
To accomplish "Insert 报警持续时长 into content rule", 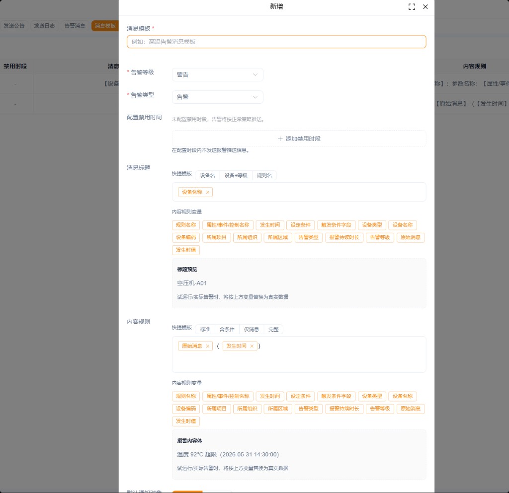I will [344, 409].
